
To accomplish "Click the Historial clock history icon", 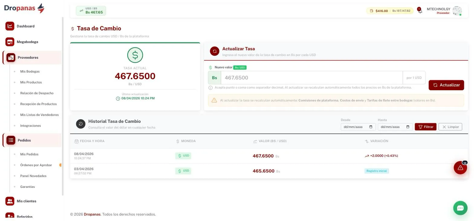I will coord(81,124).
